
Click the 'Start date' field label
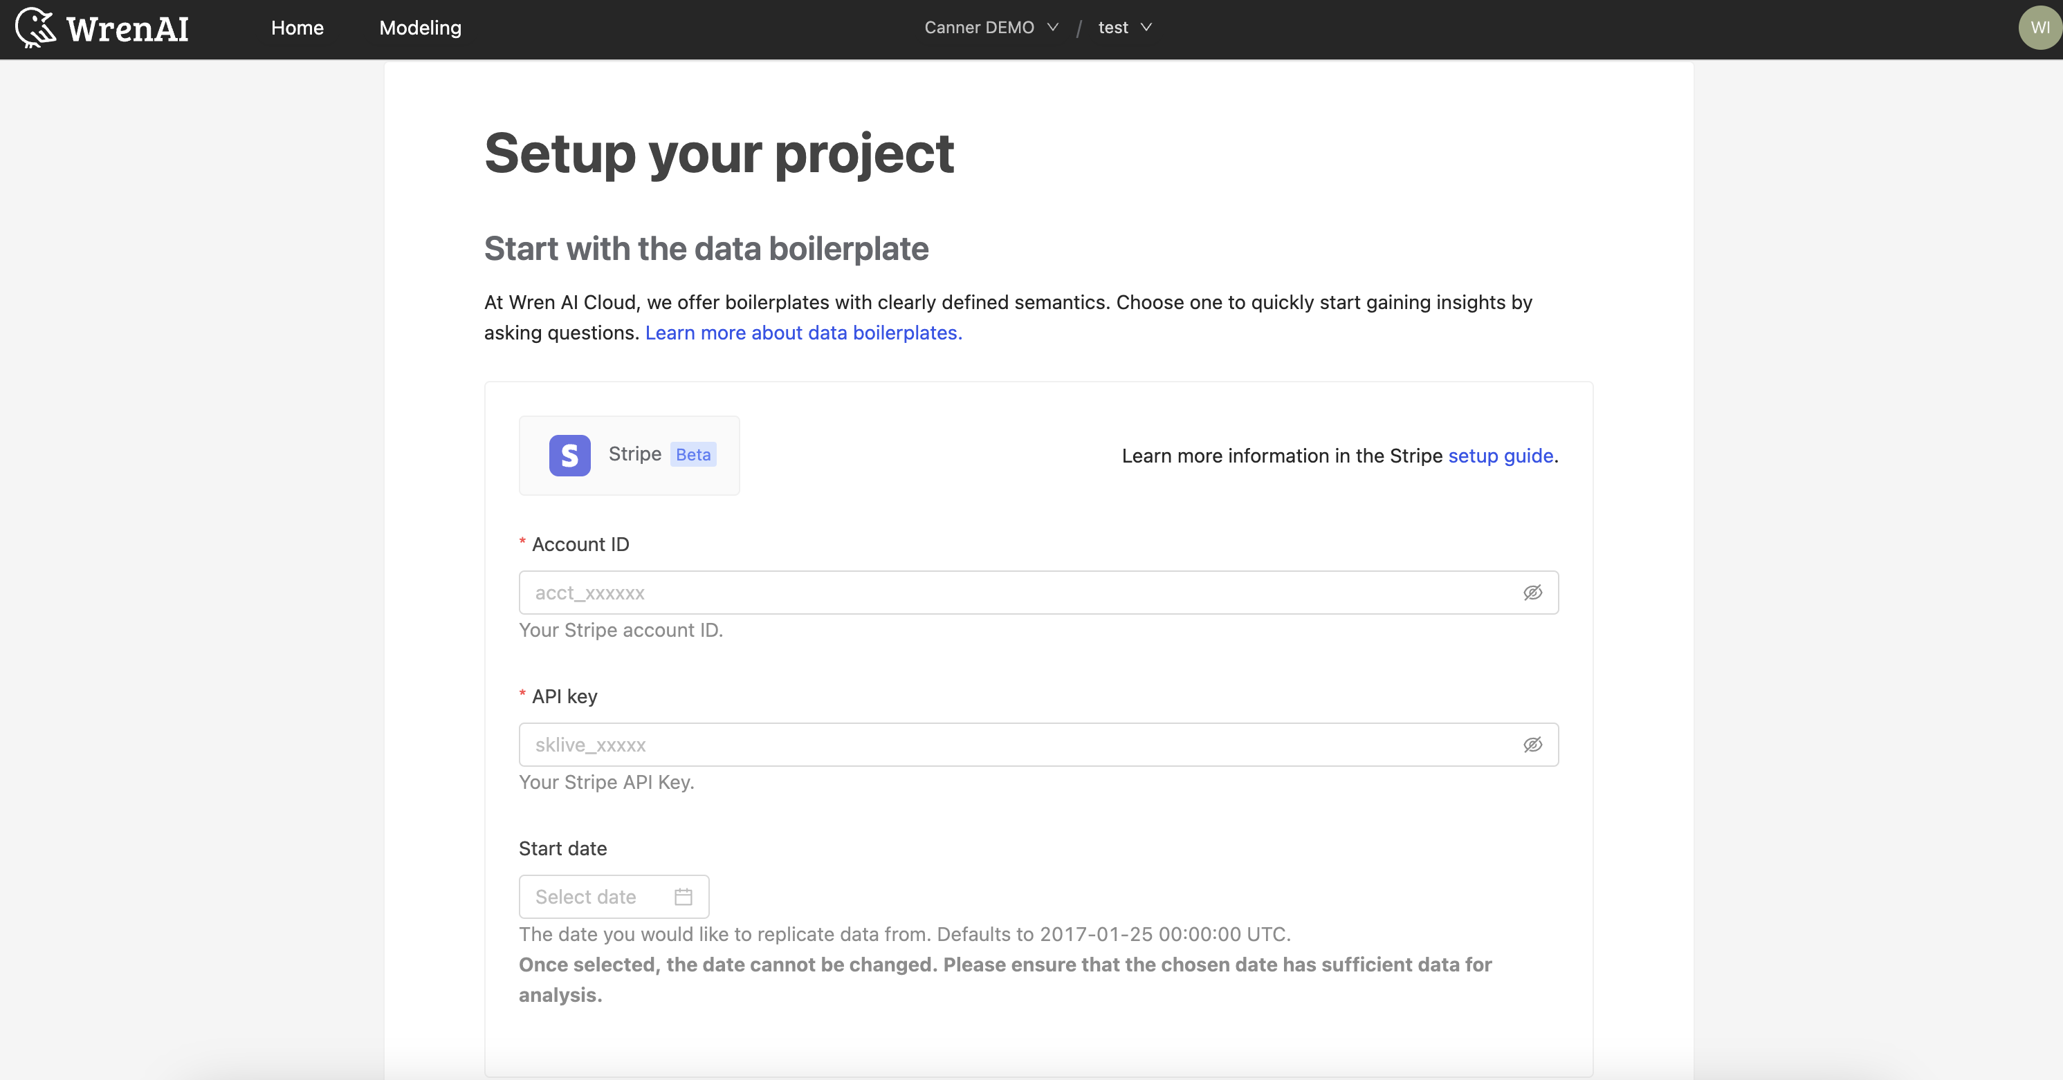563,848
